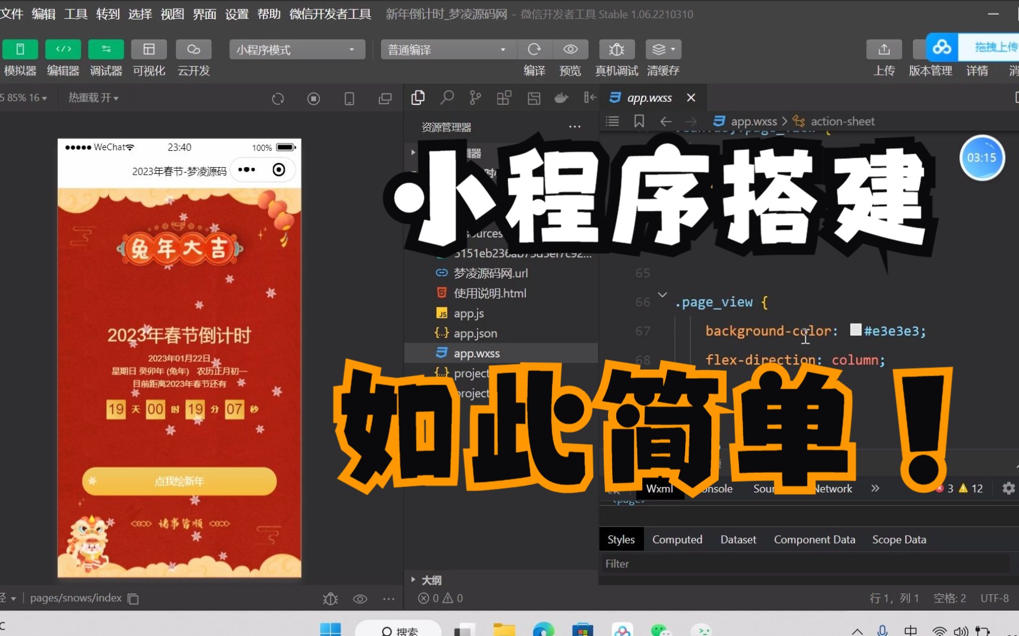Open source control branch icon

tap(475, 98)
